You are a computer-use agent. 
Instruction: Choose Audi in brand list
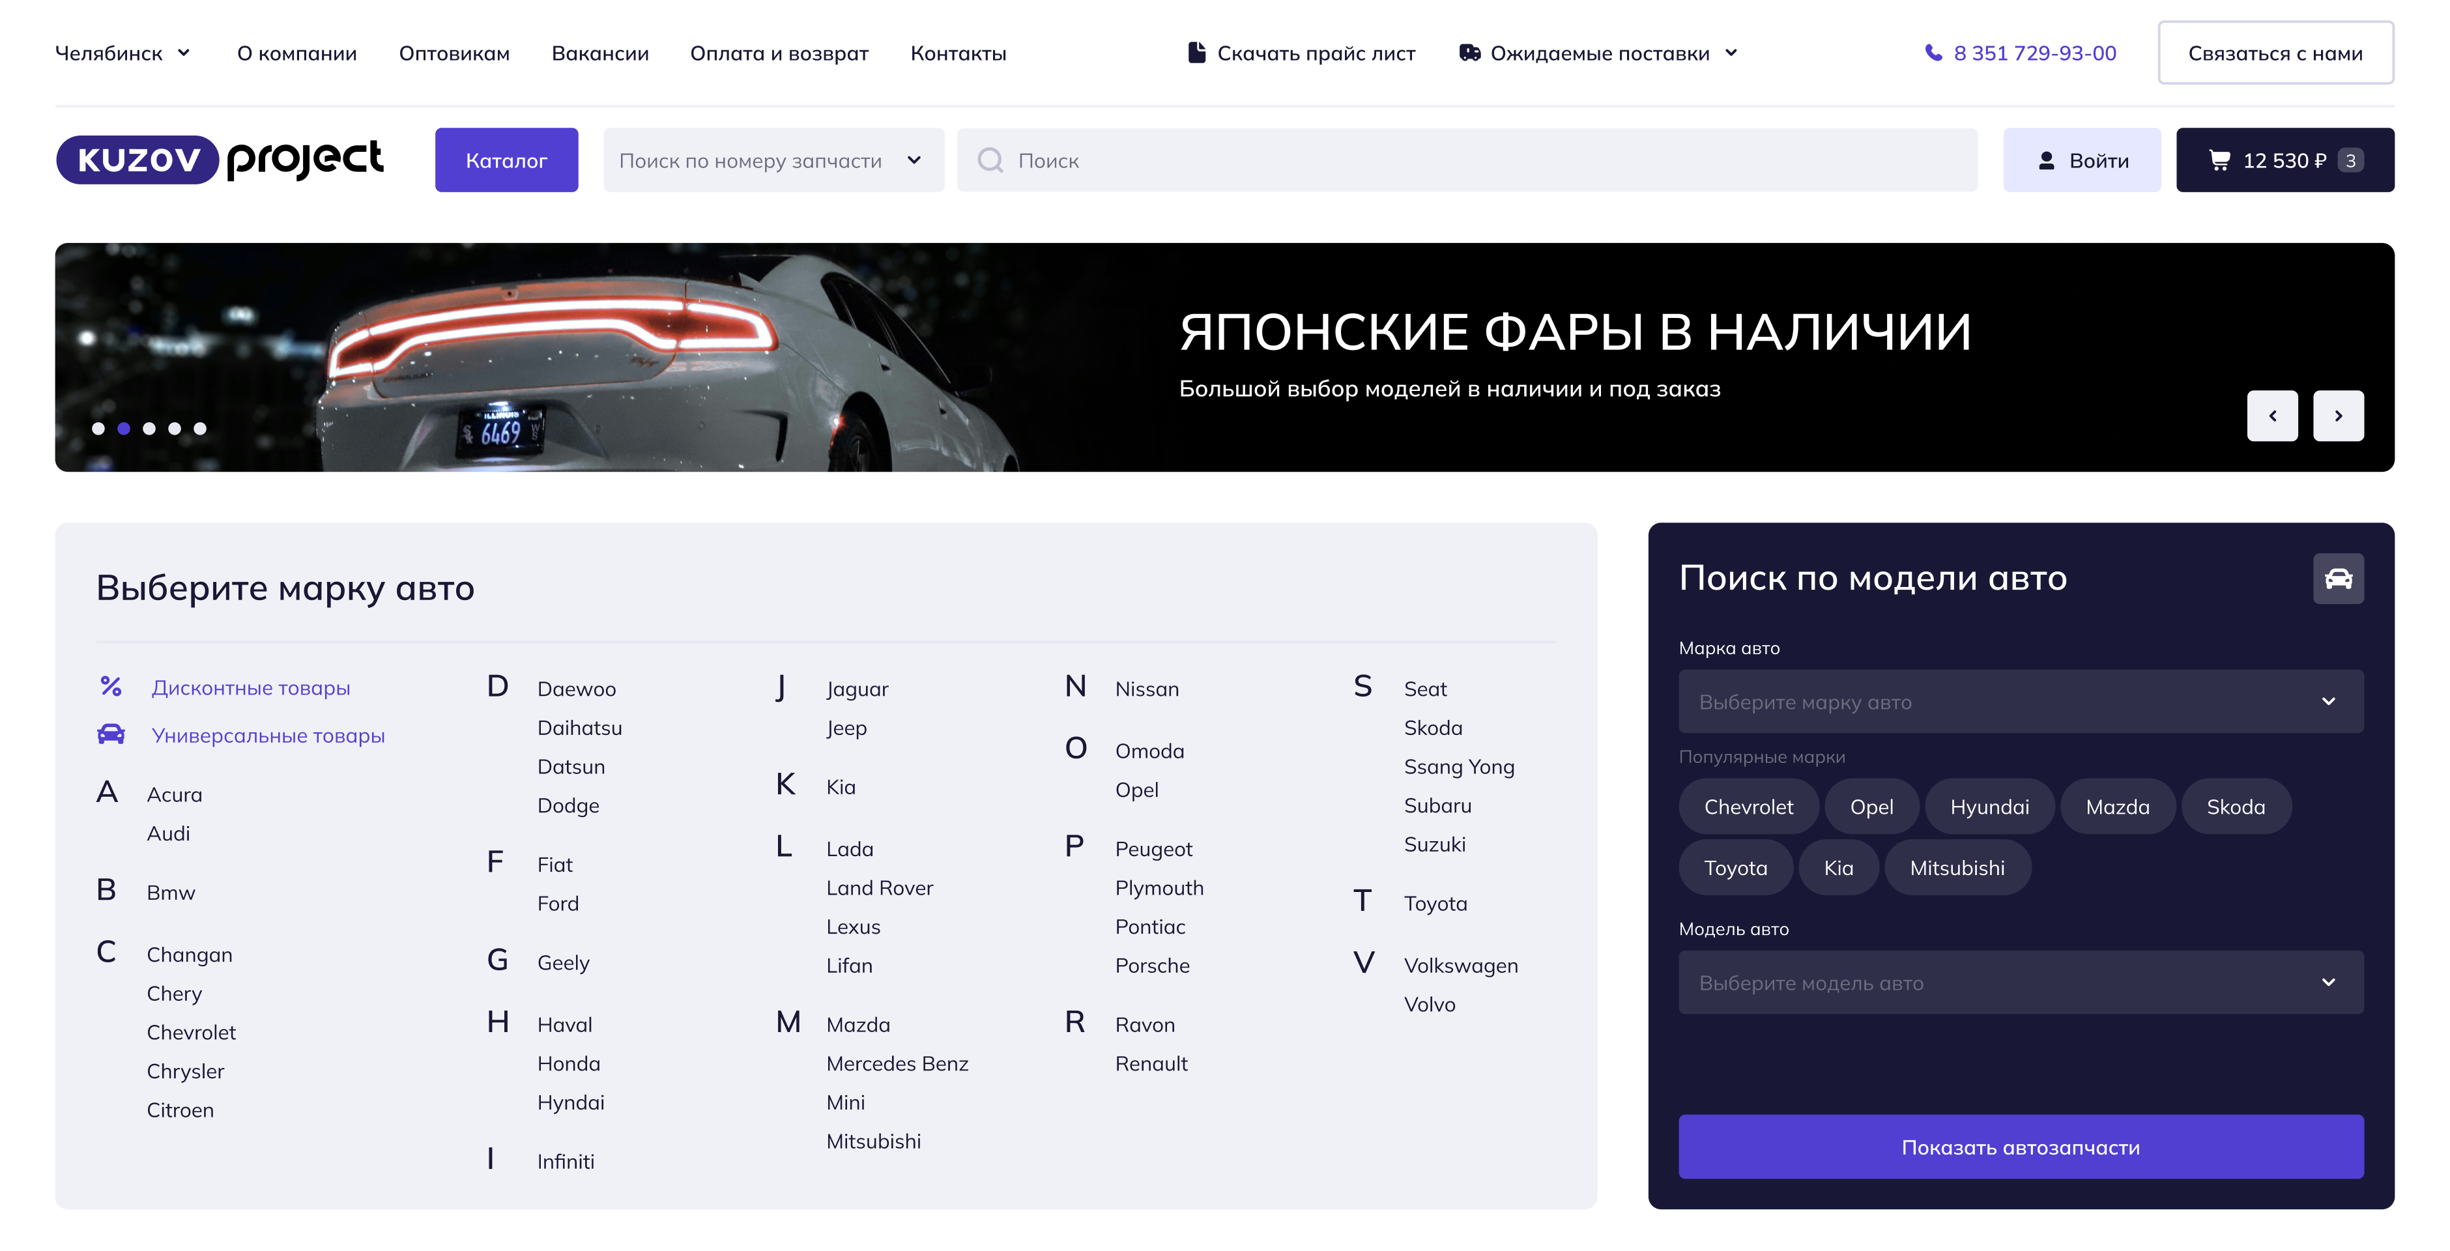[x=168, y=833]
